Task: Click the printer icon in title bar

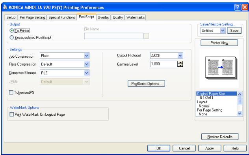Action: coord(5,7)
